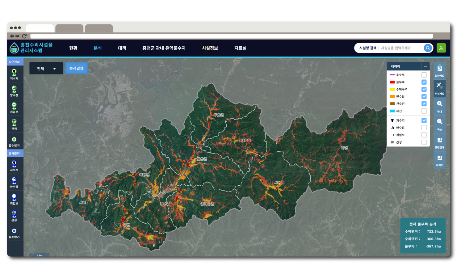Screen dimensions: 457x278
Task: Enable the 용수로 layer checkbox
Action: pyautogui.click(x=424, y=75)
